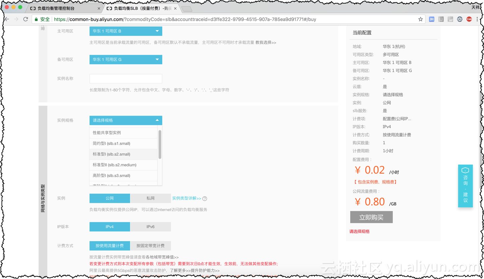The height and width of the screenshot is (279, 484).
Task: Select 性能共享型实例 from the list
Action: [123, 133]
